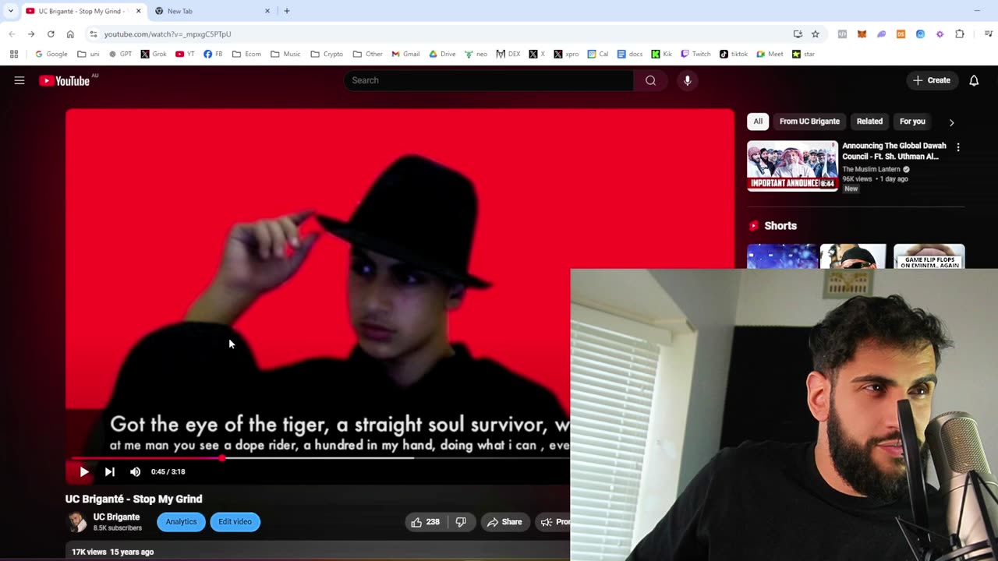Open more options for Global Dawah Council video
This screenshot has width=998, height=561.
click(x=958, y=147)
